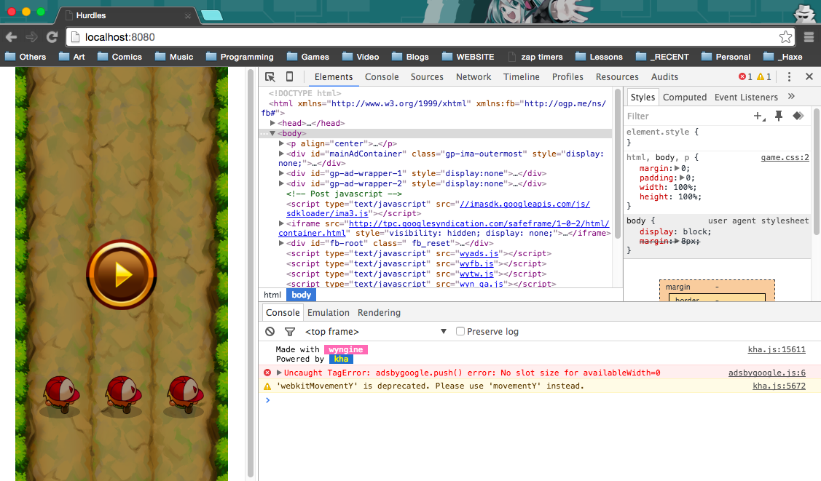Enable the Preserve log checkbox

click(460, 331)
